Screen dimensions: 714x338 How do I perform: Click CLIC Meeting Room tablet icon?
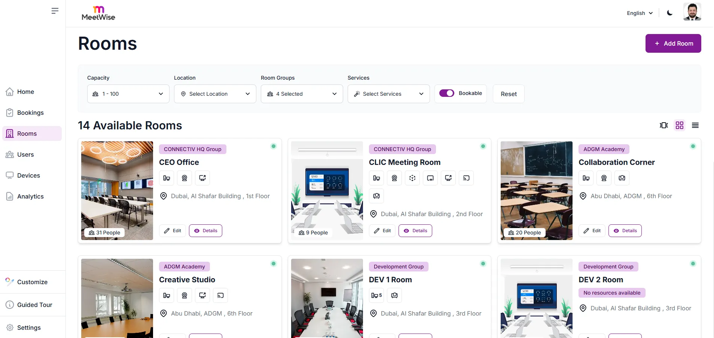pos(430,178)
